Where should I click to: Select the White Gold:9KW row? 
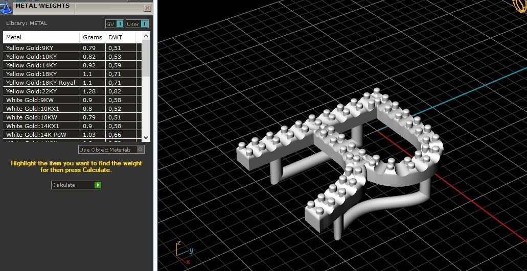[72, 100]
